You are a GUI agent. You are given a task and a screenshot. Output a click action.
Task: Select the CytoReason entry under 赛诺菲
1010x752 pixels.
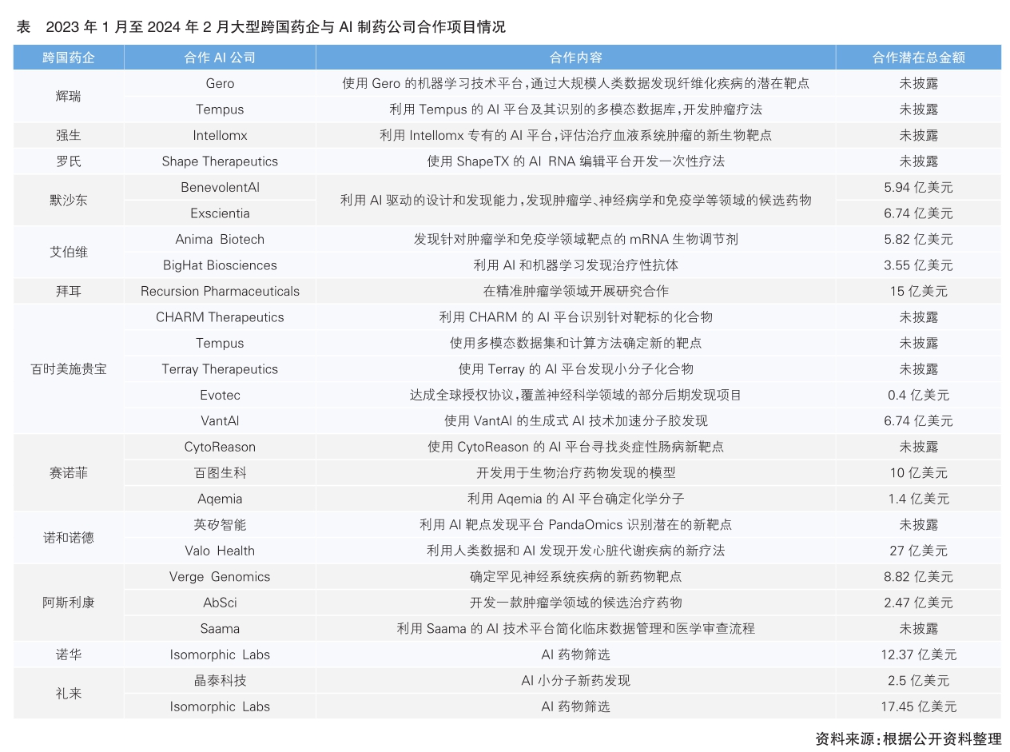click(x=219, y=447)
